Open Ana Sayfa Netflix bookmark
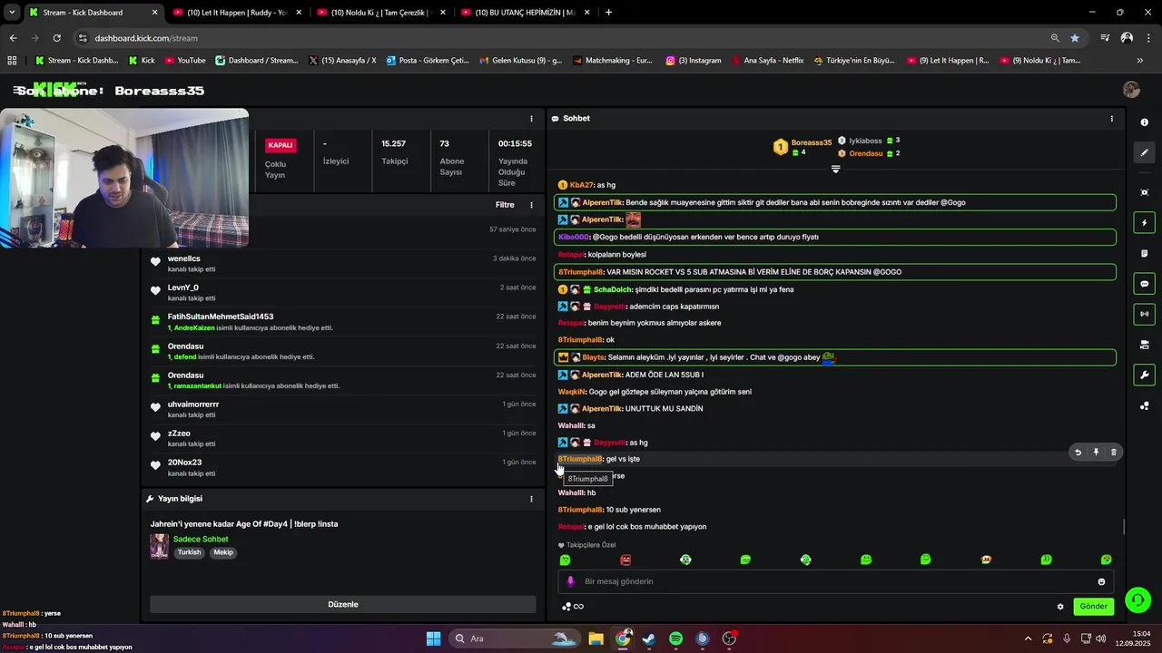 point(766,61)
